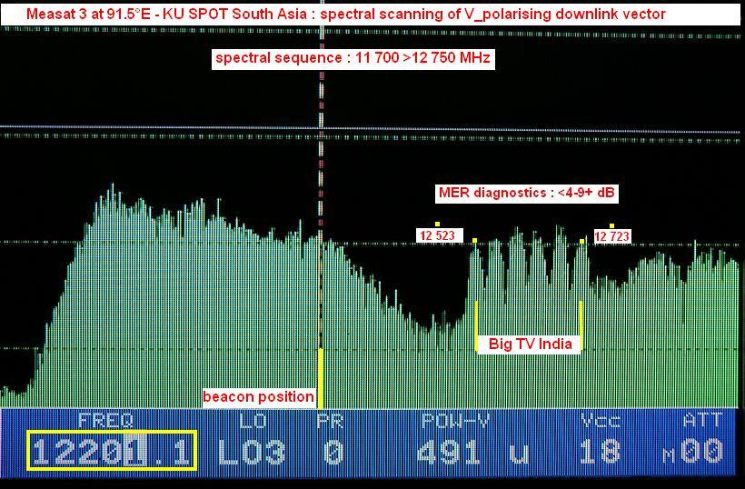The image size is (745, 489).
Task: Select the LO value L03
Action: click(x=251, y=452)
